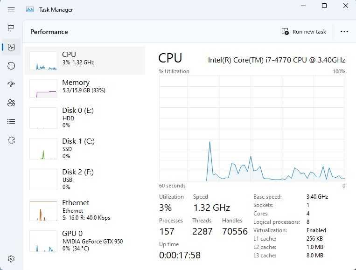Viewport: 356px width, 270px height.
Task: Select the Performance page icon
Action: tap(11, 47)
